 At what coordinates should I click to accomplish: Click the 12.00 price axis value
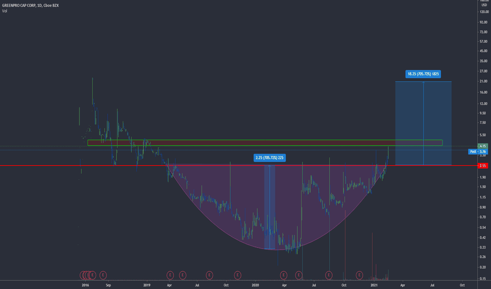[x=484, y=104]
